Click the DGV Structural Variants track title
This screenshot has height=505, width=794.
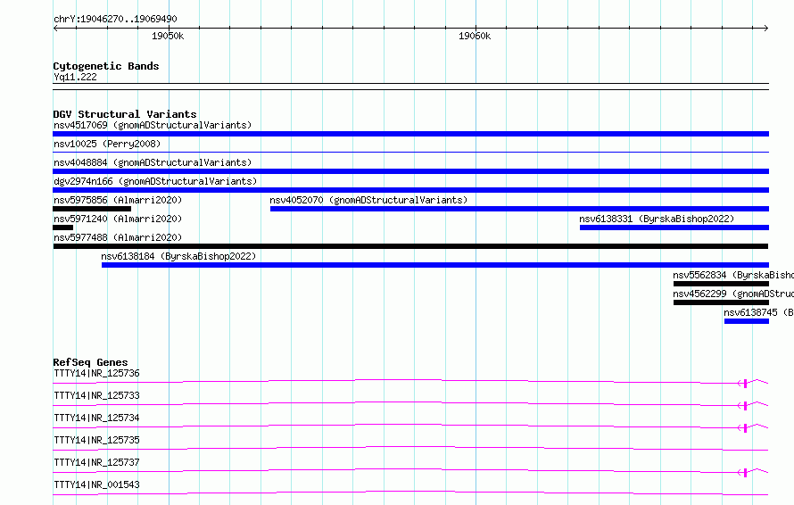125,114
